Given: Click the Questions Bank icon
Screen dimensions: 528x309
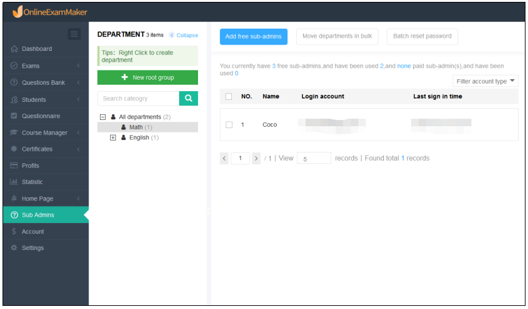Looking at the screenshot, I should tap(14, 82).
